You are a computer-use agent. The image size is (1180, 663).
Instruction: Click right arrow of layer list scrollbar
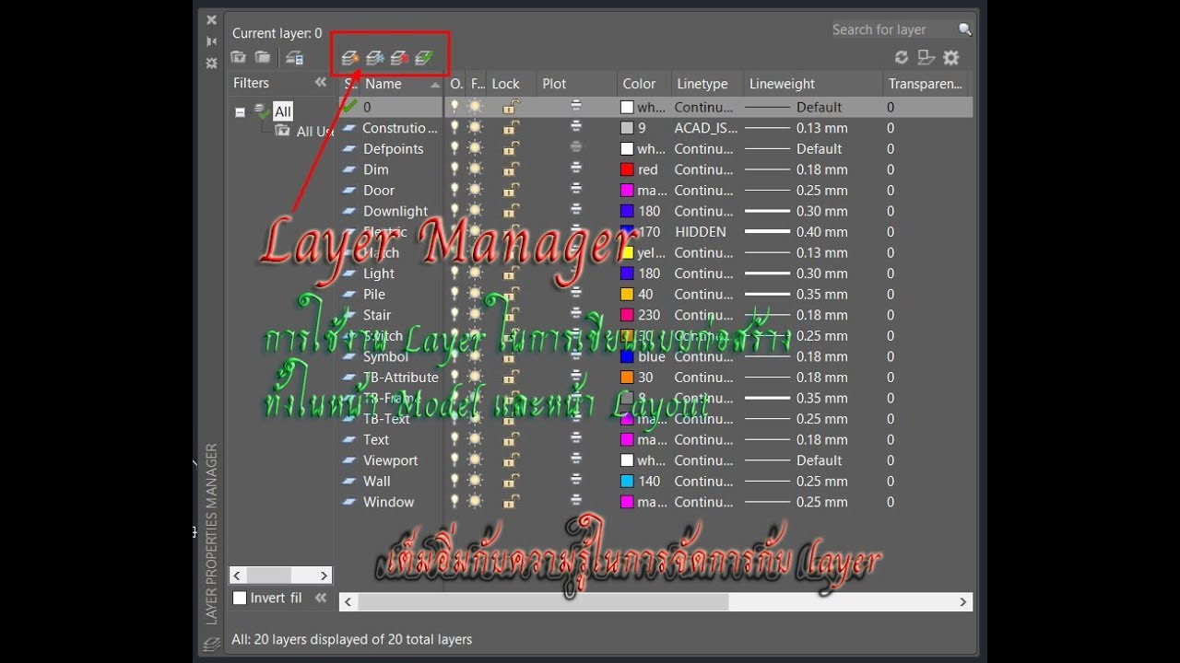[963, 601]
